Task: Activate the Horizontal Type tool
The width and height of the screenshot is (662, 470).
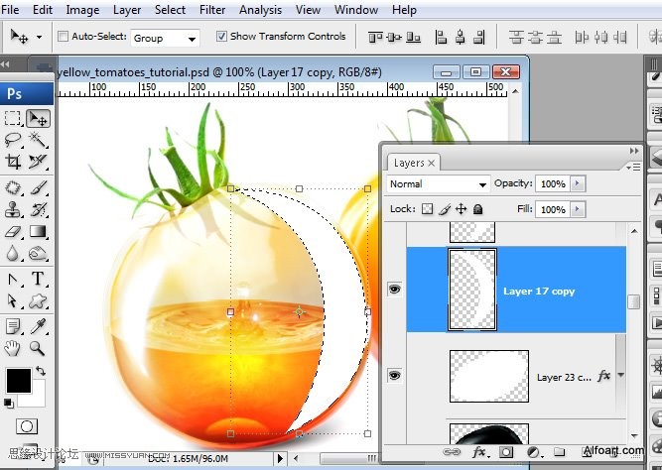Action: pos(38,279)
